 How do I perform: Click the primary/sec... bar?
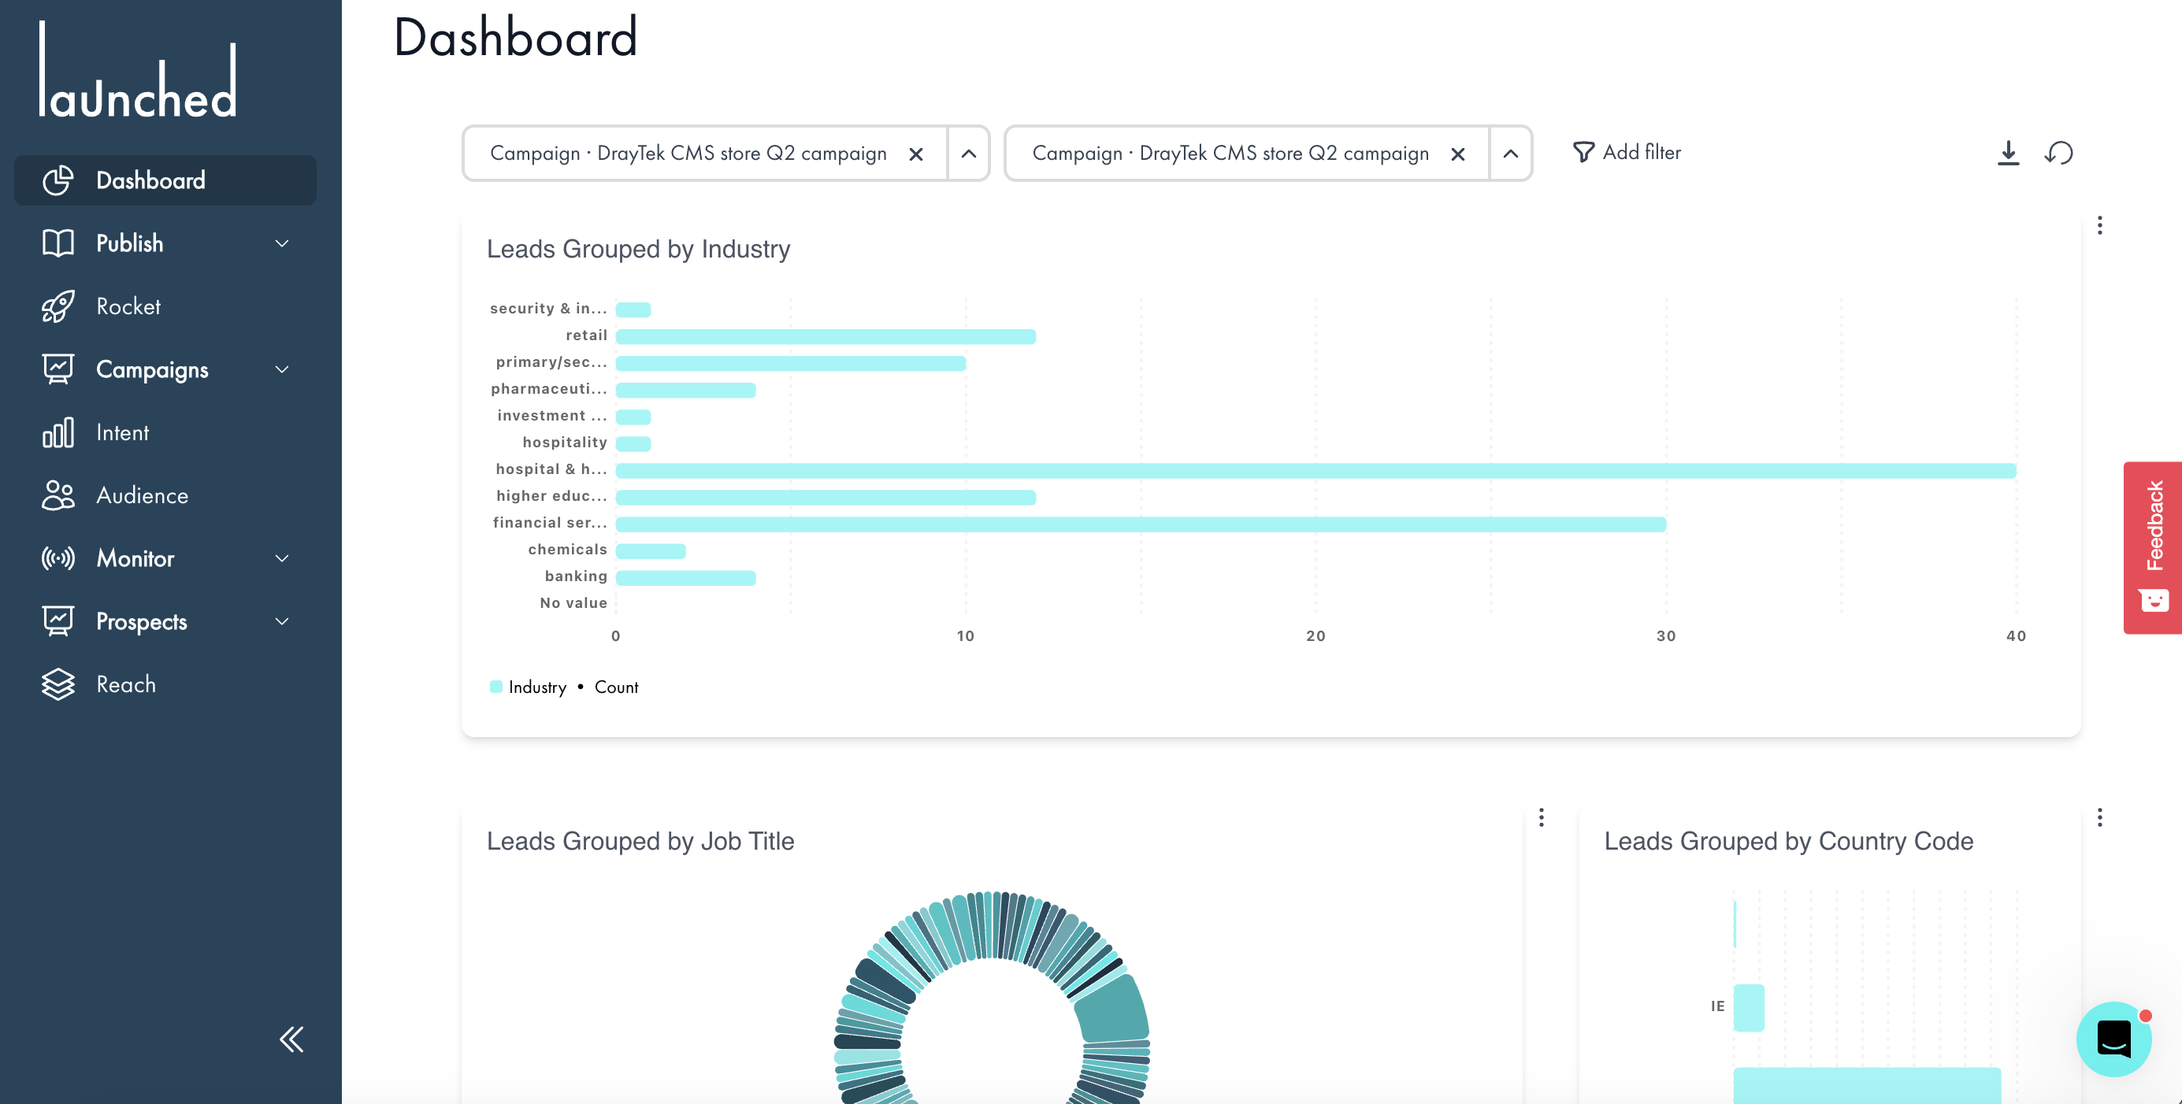[790, 363]
